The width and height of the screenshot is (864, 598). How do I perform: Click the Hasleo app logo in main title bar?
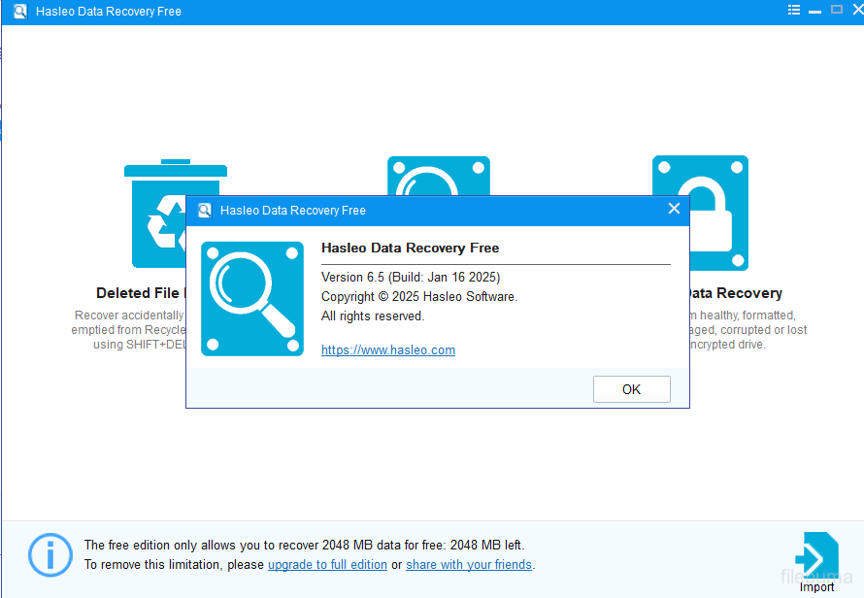19,12
